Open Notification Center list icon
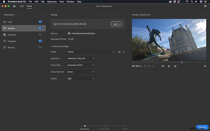Screen dimensions: 210x131 tap(205, 2)
